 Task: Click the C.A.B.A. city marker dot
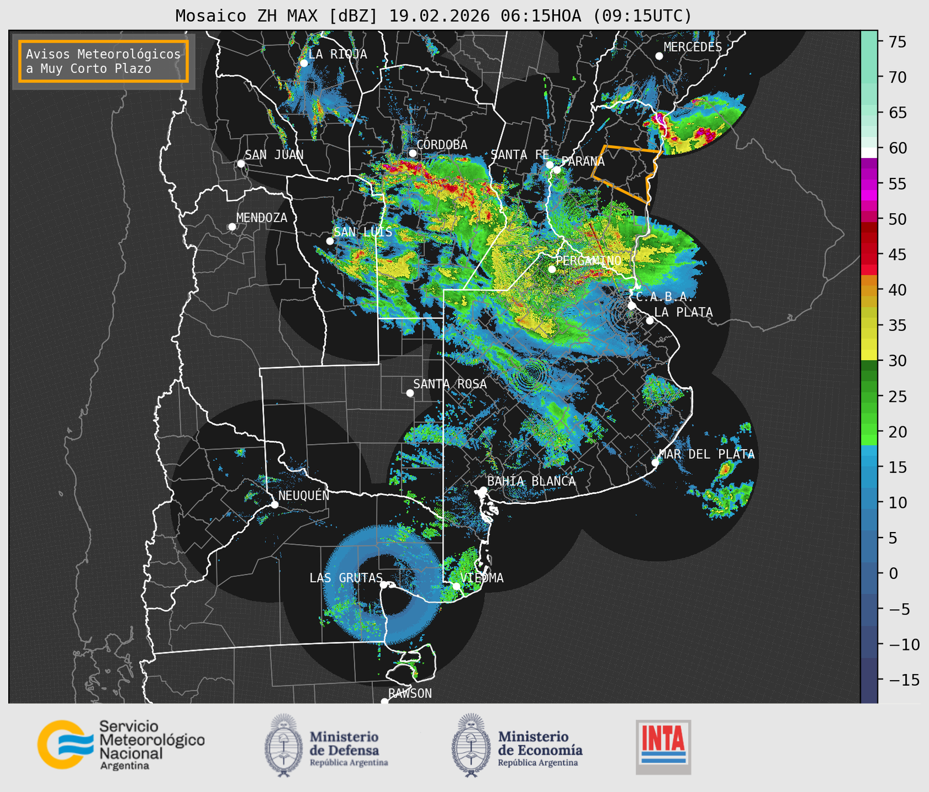632,305
